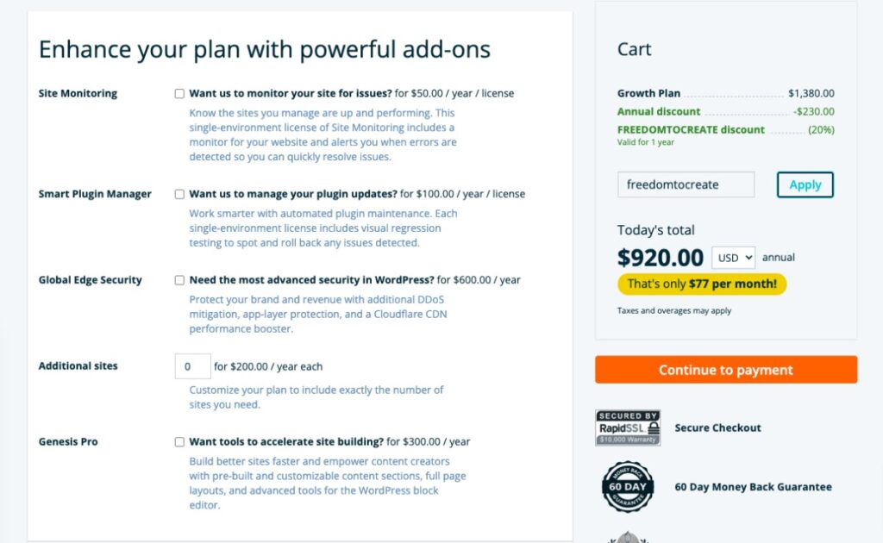883x543 pixels.
Task: Click 'Want us to monitor your site' label
Action: (291, 93)
